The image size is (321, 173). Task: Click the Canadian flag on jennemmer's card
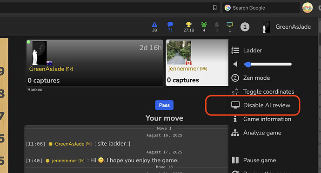click(x=188, y=63)
